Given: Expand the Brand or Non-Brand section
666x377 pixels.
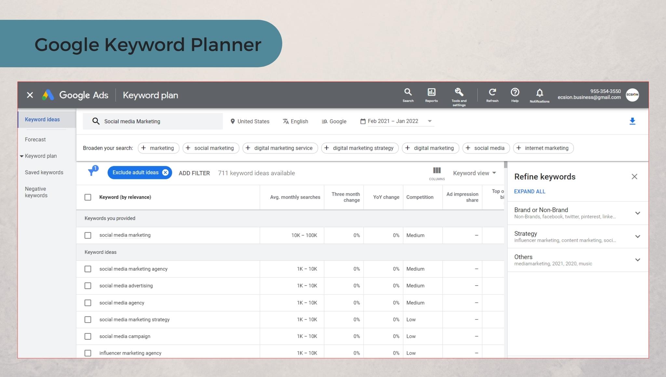Looking at the screenshot, I should click(x=637, y=213).
